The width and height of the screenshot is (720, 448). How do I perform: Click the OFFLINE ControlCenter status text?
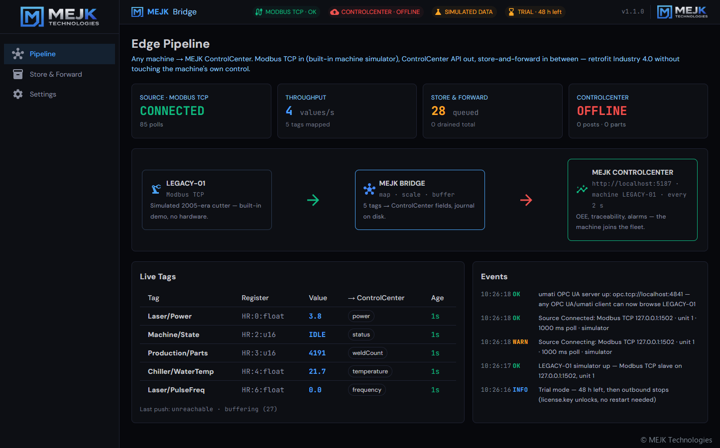(601, 111)
